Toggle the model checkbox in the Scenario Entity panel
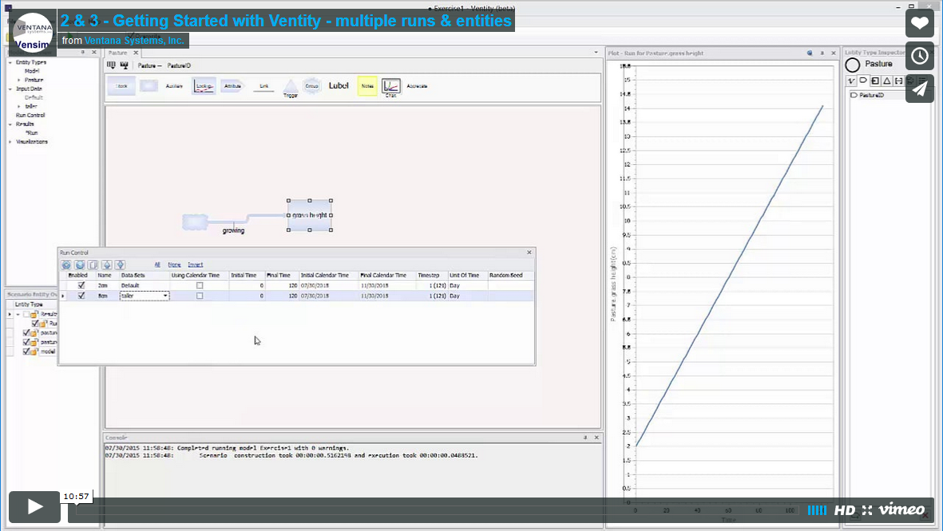 click(x=26, y=352)
